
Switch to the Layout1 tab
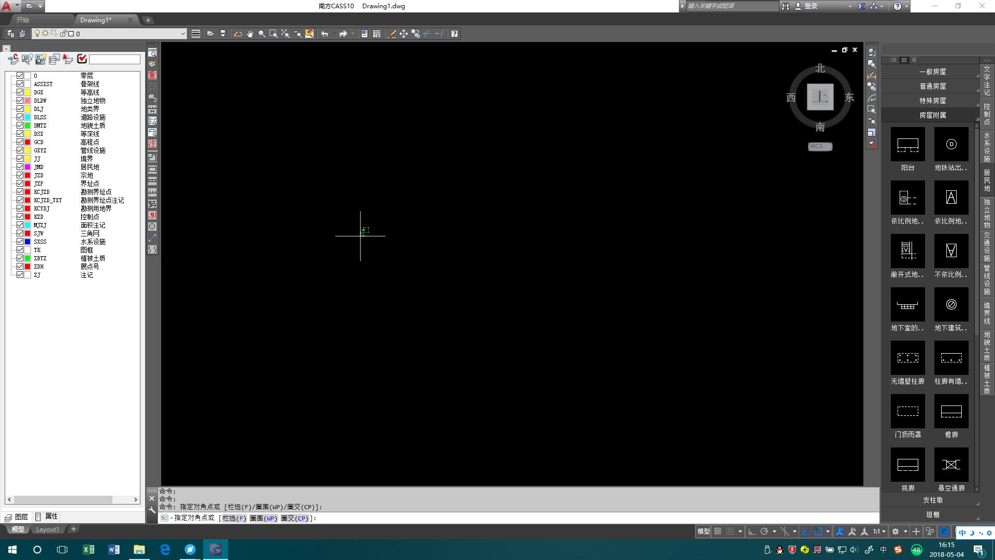47,529
